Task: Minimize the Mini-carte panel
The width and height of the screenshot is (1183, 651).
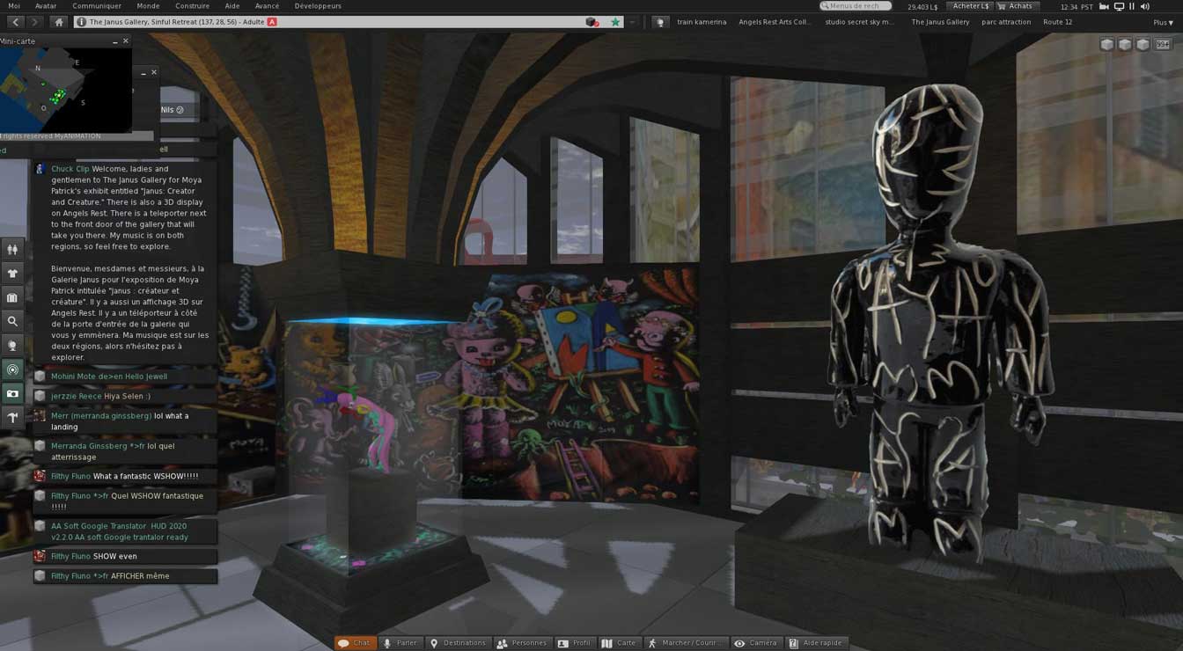Action: coord(114,41)
